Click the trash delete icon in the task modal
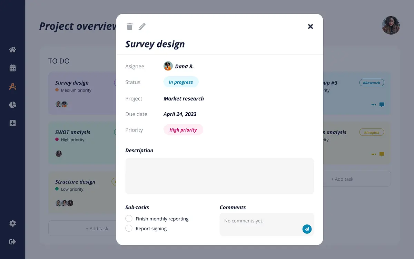The height and width of the screenshot is (259, 414). coord(130,27)
